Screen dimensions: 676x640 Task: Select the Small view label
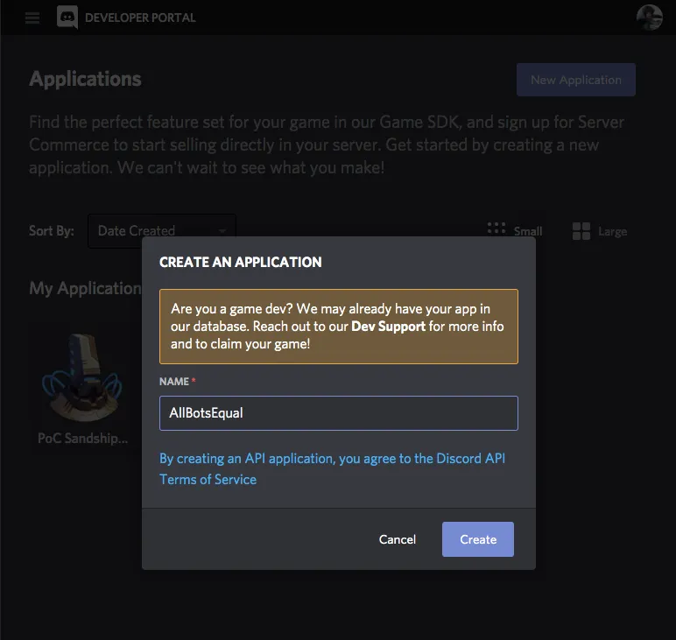pos(528,231)
